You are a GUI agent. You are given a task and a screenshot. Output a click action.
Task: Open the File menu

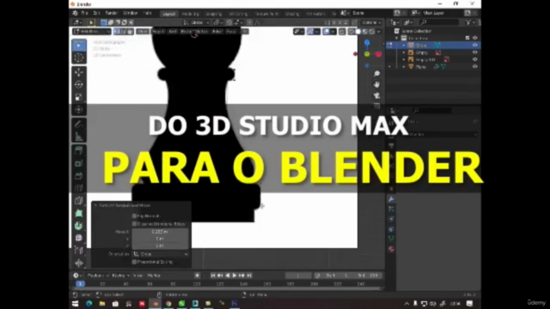[x=84, y=13]
